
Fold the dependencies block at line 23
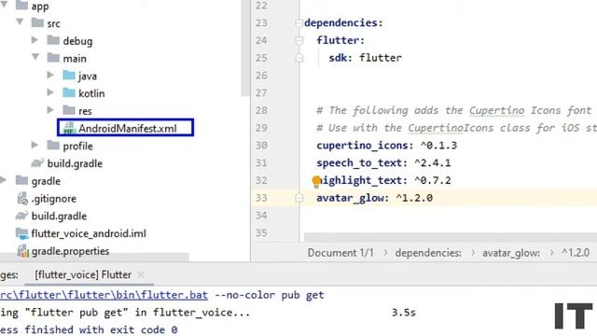298,22
